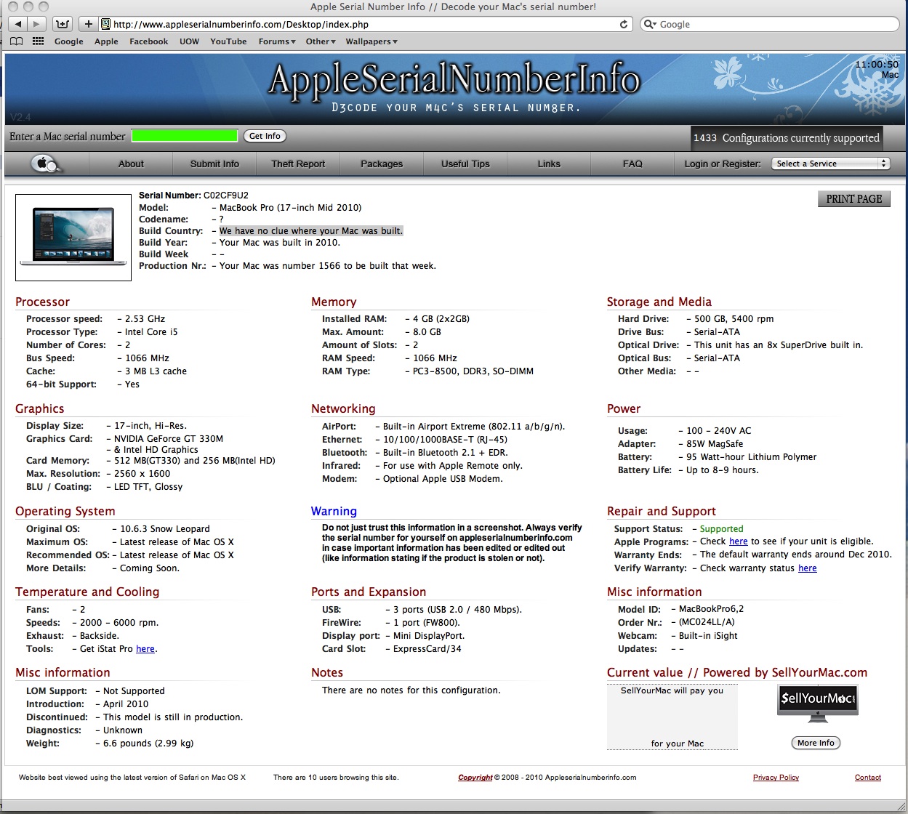
Task: Click the 'Login or Register:' label
Action: [723, 164]
